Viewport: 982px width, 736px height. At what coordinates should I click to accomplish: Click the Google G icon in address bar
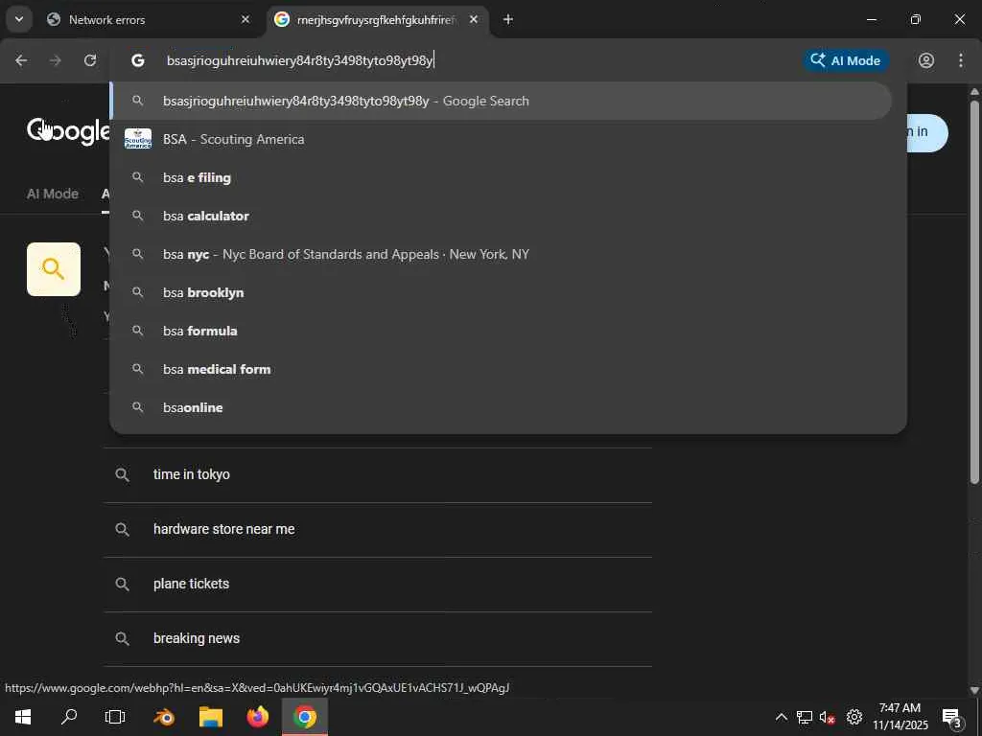(138, 60)
